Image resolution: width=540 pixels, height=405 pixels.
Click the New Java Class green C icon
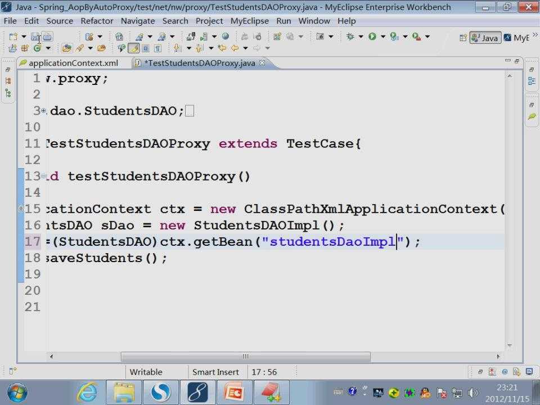[x=37, y=48]
